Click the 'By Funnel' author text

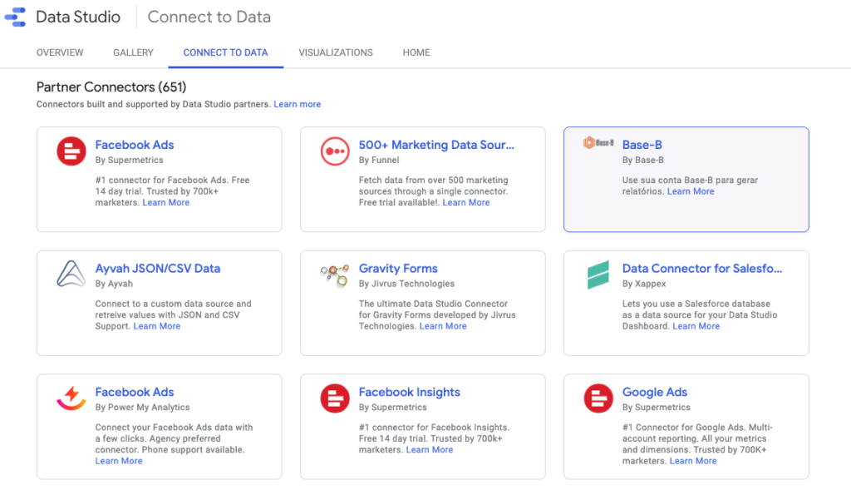coord(379,161)
